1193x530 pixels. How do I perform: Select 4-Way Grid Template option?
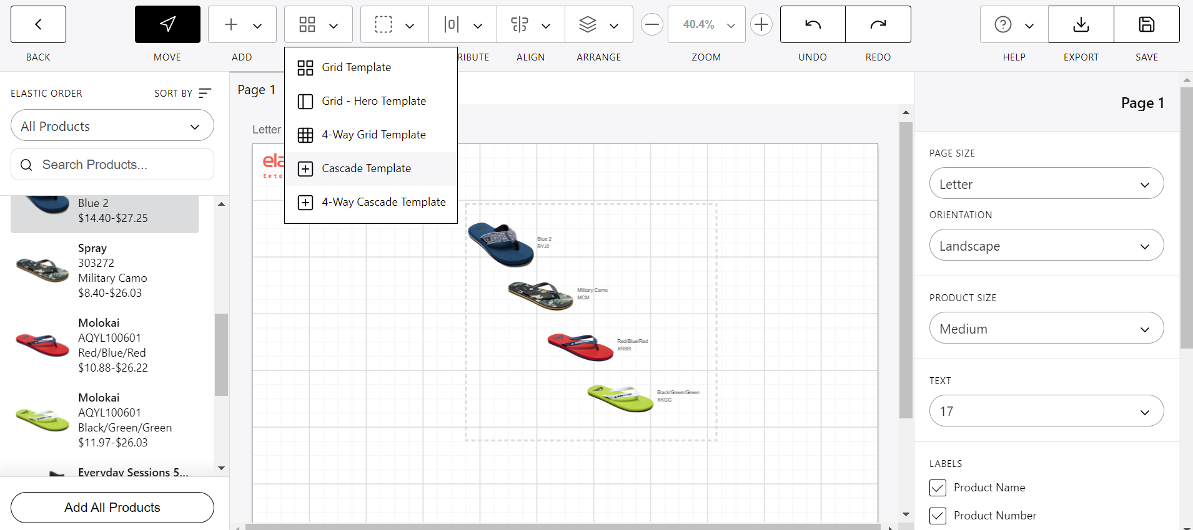click(374, 135)
